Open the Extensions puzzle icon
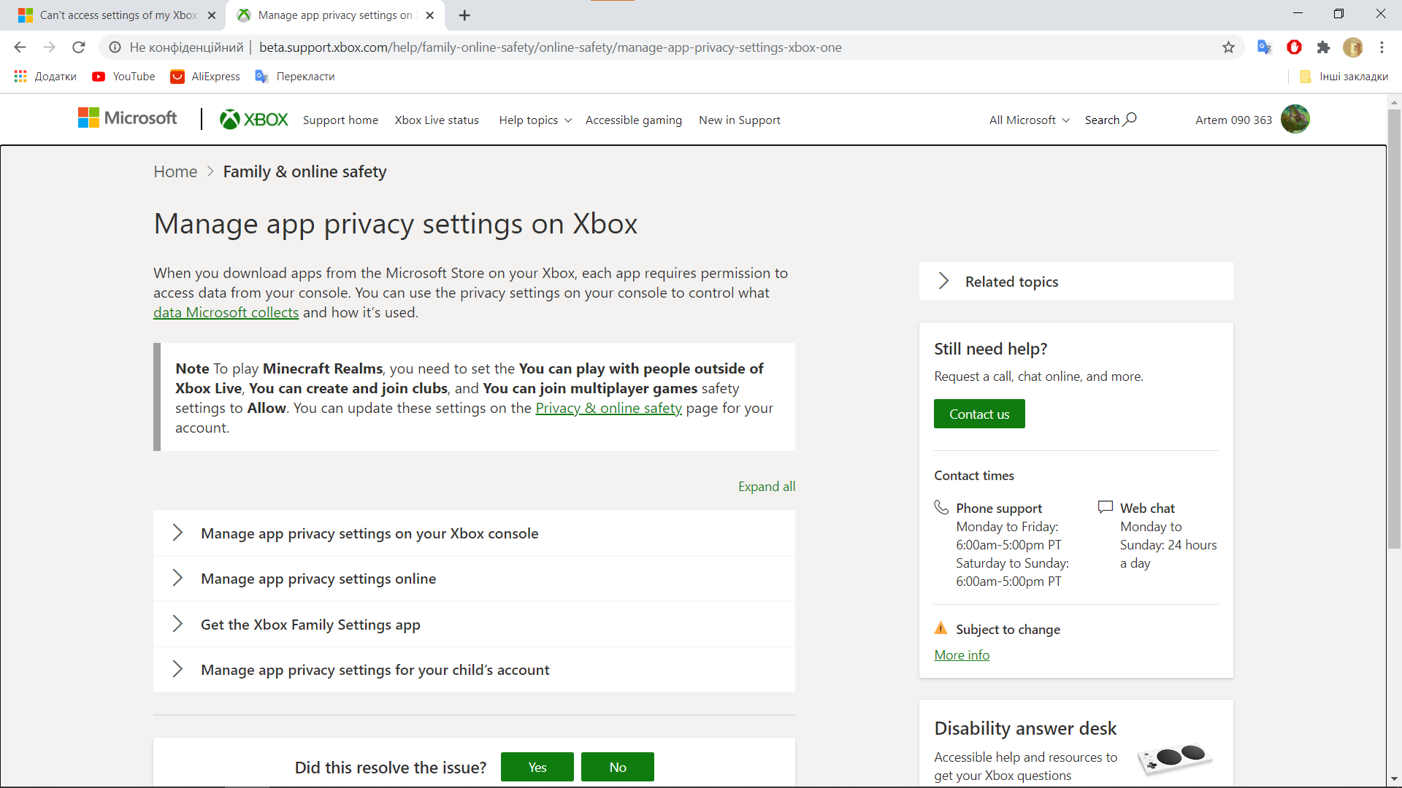Viewport: 1402px width, 788px height. [x=1323, y=47]
